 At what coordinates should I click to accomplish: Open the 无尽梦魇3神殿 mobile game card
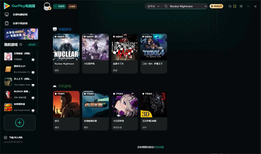point(154,111)
